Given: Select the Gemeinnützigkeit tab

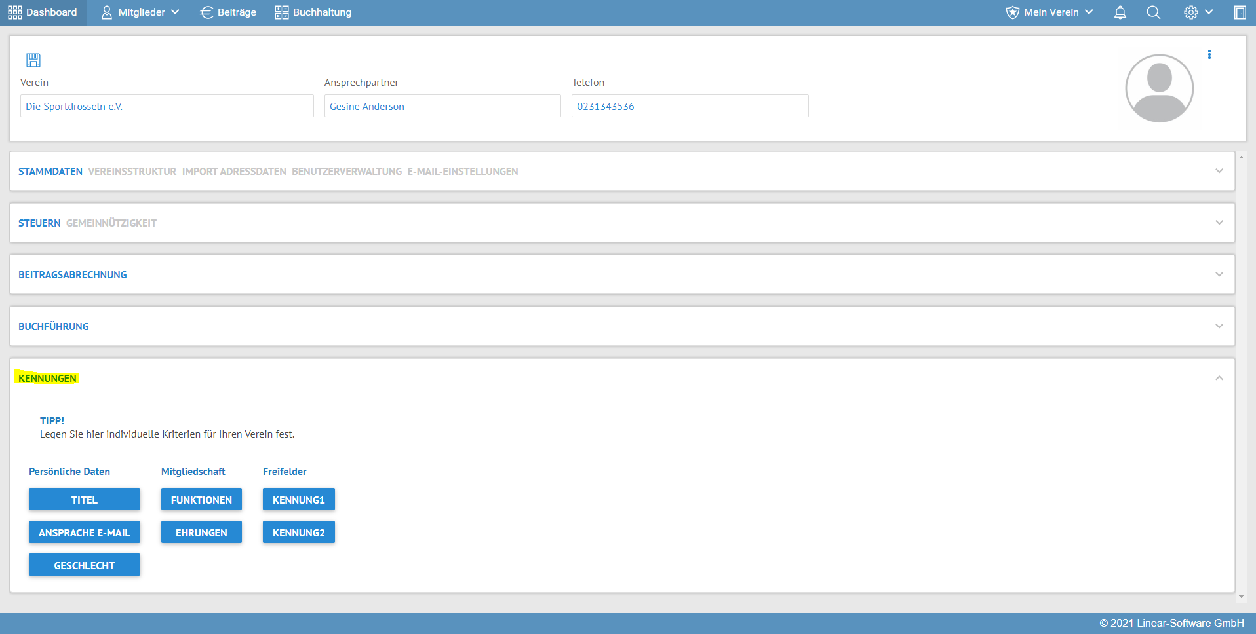Looking at the screenshot, I should coord(111,223).
